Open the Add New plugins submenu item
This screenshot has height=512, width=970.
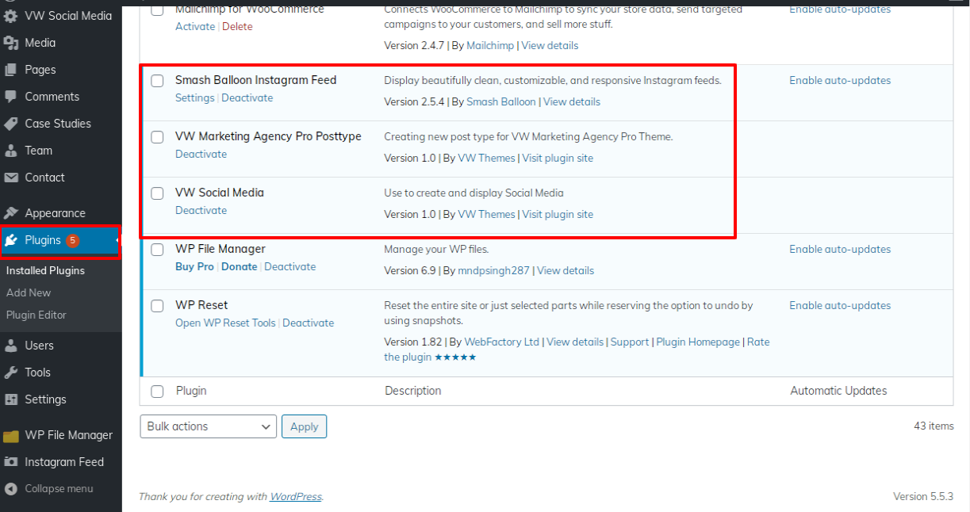click(x=29, y=292)
